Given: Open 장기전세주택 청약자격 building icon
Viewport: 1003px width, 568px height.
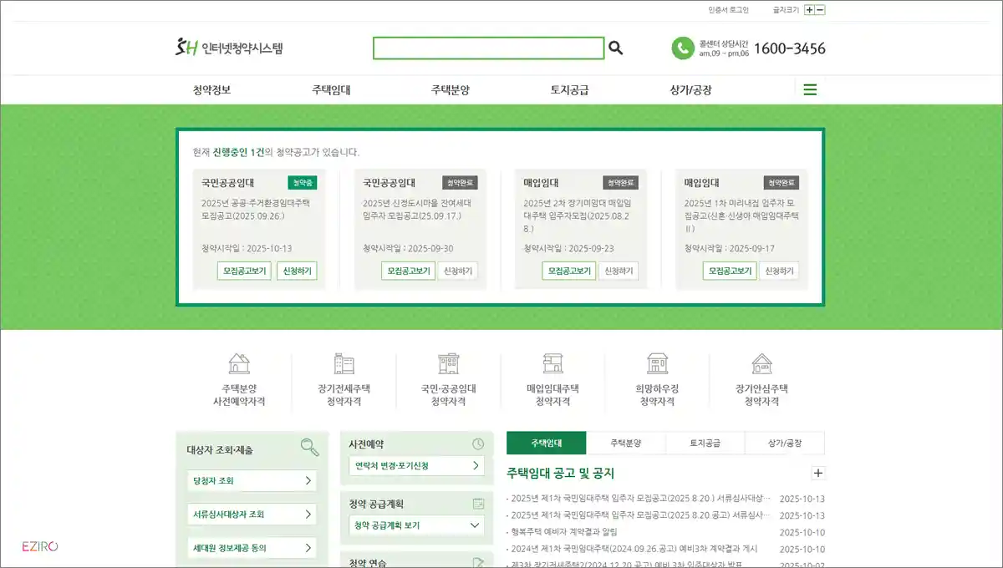Looking at the screenshot, I should (343, 366).
